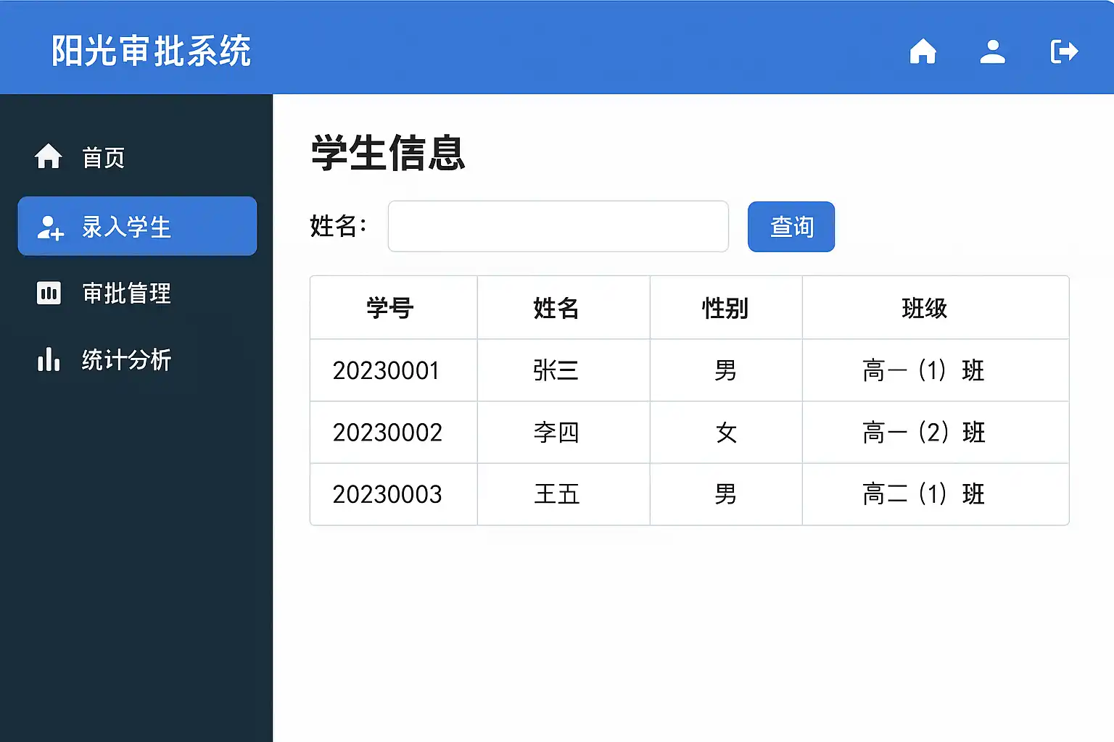Click the 性别 column header
The width and height of the screenshot is (1114, 742).
[725, 308]
